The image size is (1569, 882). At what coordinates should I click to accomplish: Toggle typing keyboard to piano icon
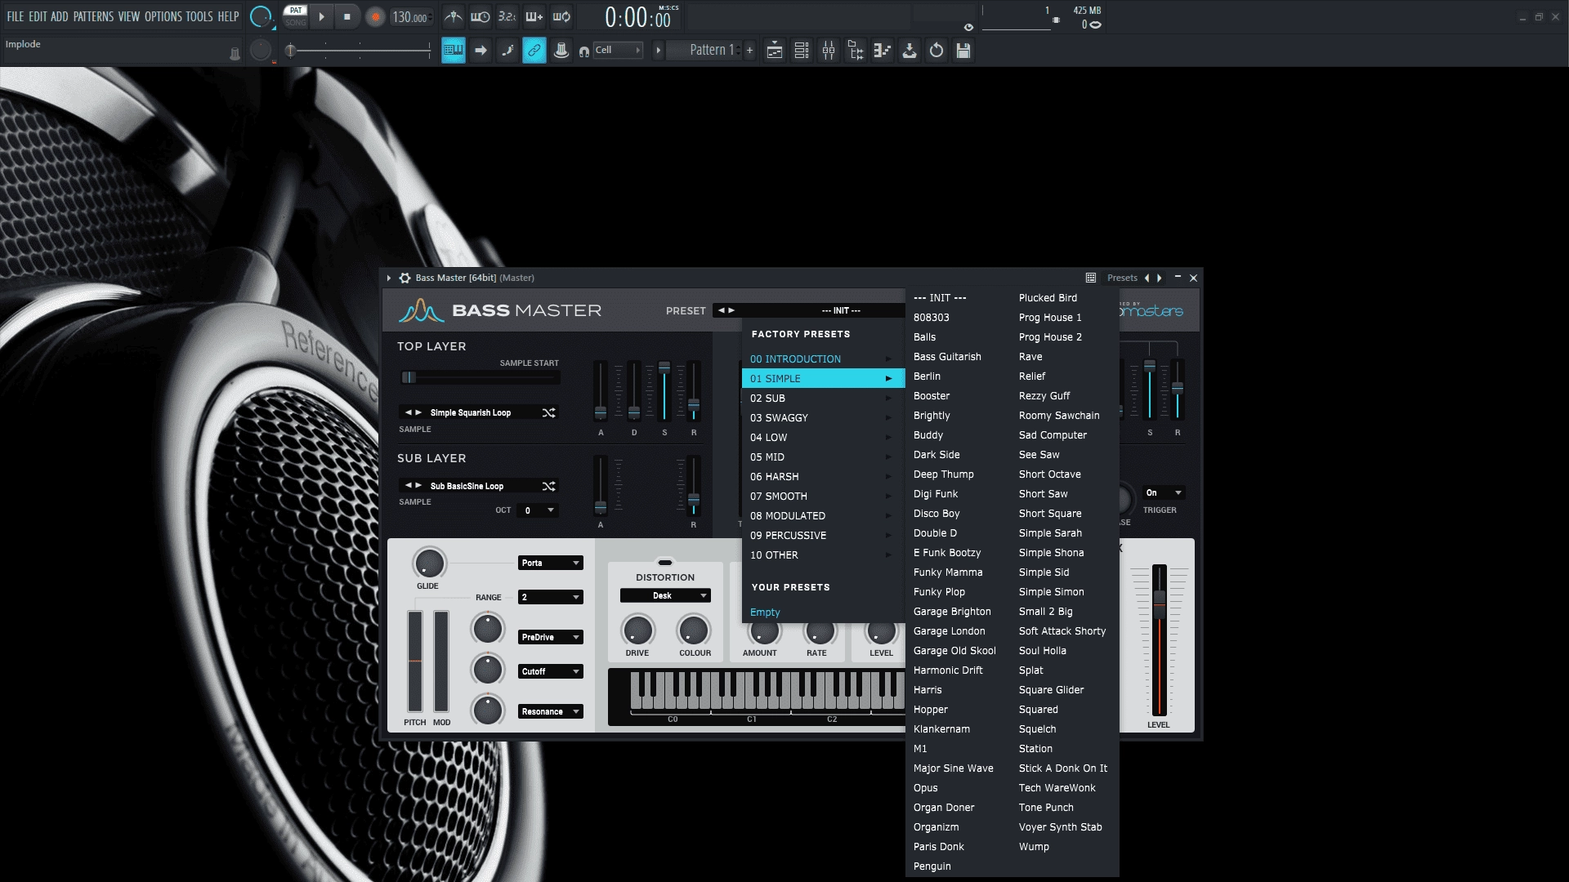454,51
